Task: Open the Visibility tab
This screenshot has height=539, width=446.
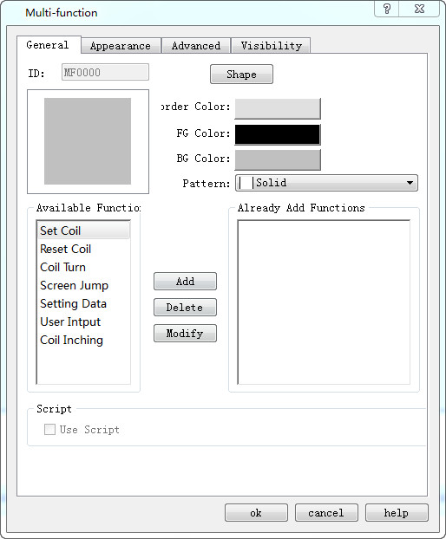Action: click(272, 46)
